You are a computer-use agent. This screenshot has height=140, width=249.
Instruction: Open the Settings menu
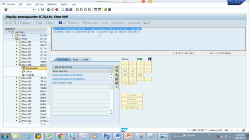(x=39, y=4)
